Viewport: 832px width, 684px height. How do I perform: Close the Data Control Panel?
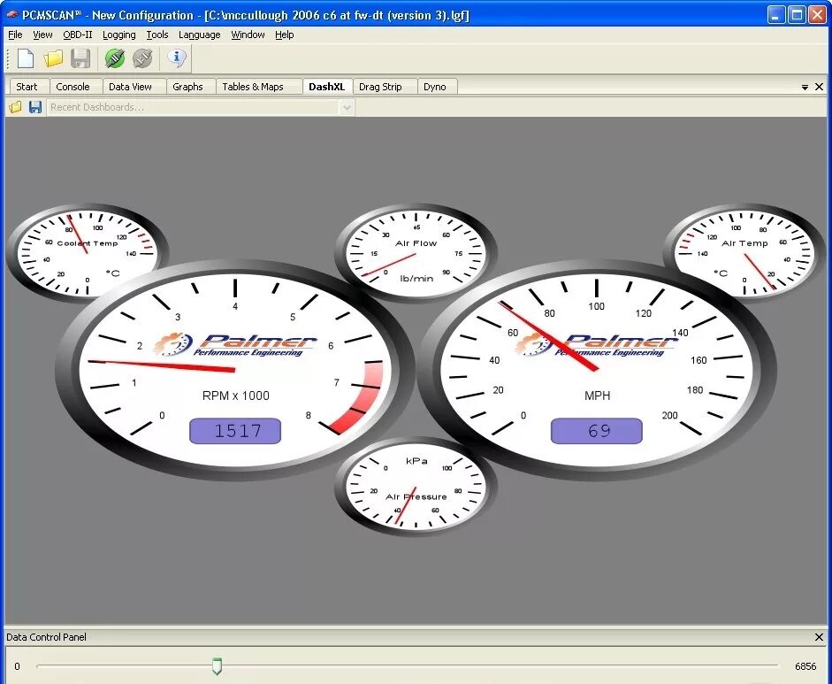819,637
